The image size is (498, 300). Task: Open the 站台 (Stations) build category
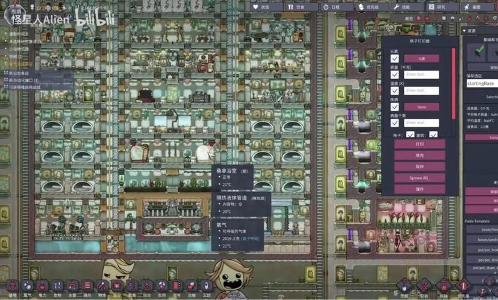click(x=147, y=287)
